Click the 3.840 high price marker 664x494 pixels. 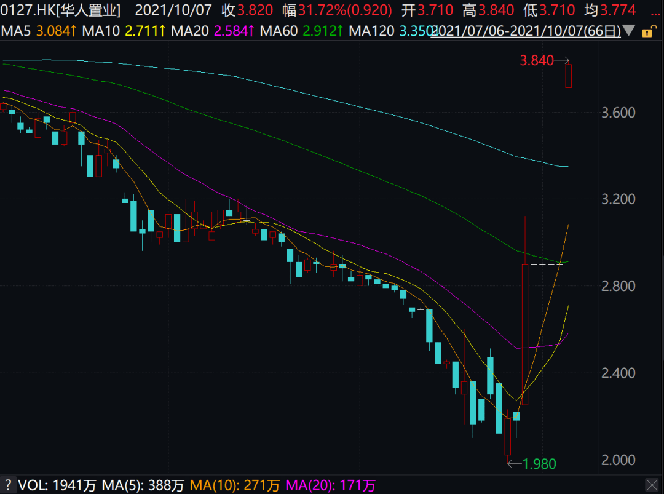(x=536, y=60)
